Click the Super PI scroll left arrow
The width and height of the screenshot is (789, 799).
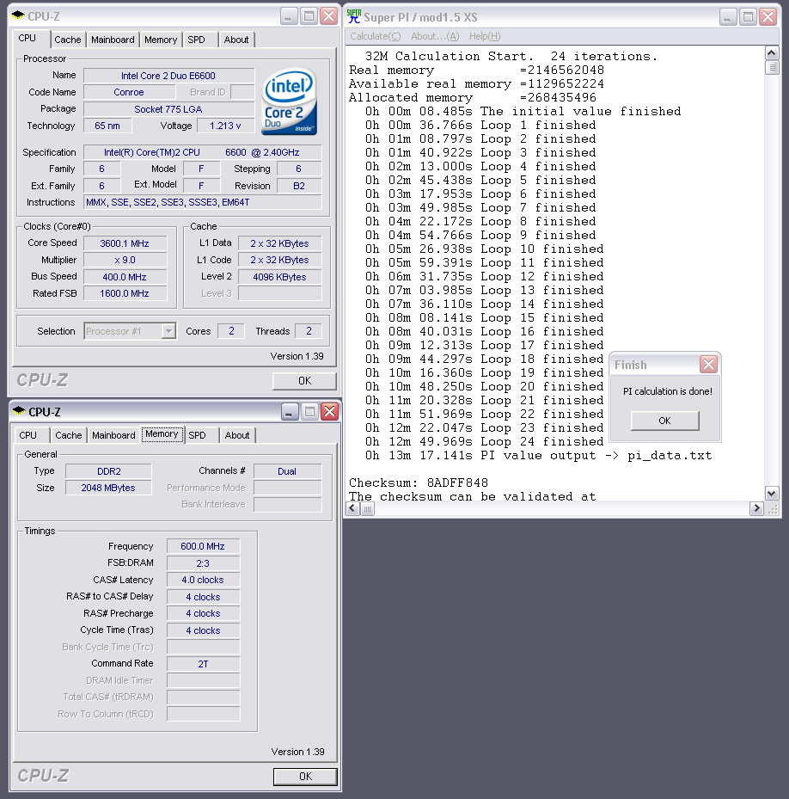(x=352, y=508)
